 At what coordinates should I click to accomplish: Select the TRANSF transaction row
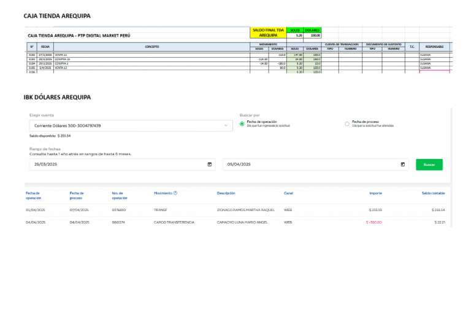[x=235, y=210]
